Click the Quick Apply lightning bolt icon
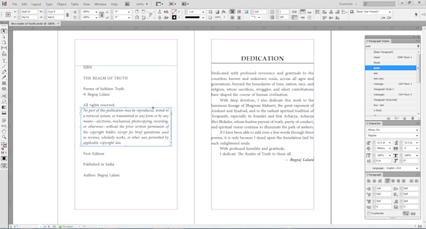 pos(416,14)
